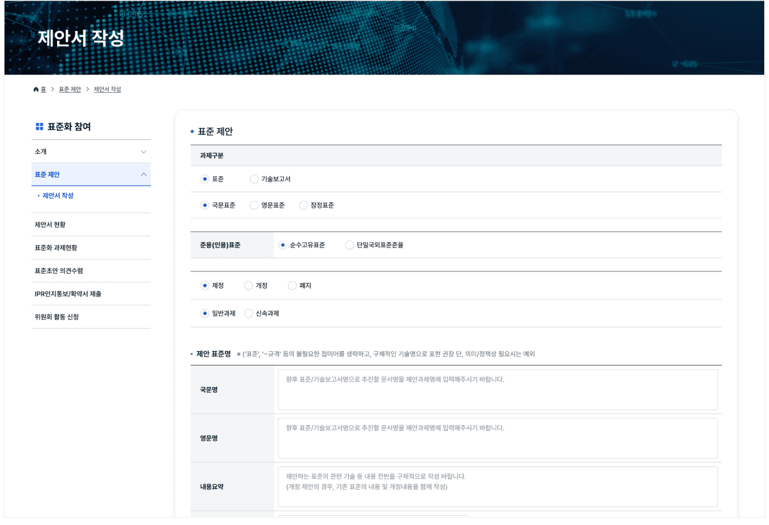
Task: Open 표준화 과제현황 sidebar item
Action: coord(56,248)
